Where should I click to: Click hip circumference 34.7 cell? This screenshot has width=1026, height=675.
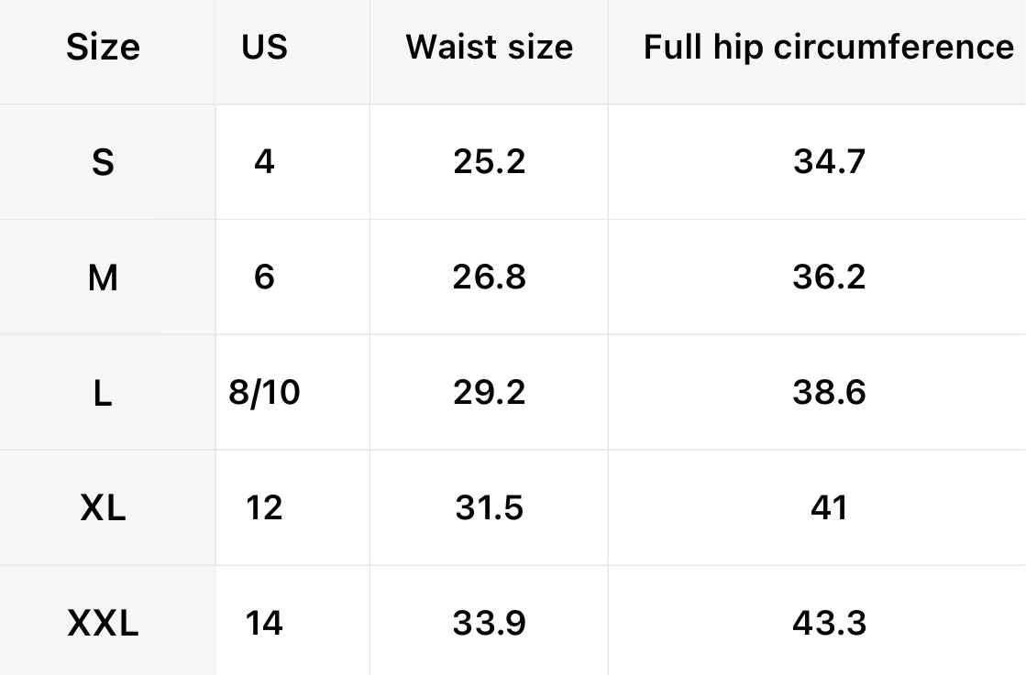[x=828, y=162]
